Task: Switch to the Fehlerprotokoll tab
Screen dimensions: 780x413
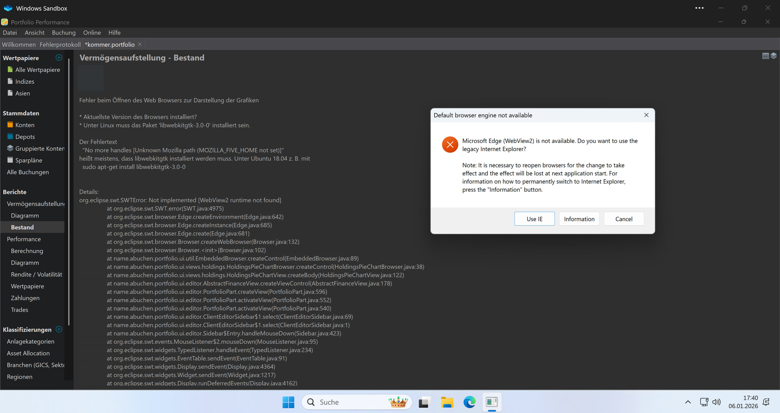Action: click(60, 44)
